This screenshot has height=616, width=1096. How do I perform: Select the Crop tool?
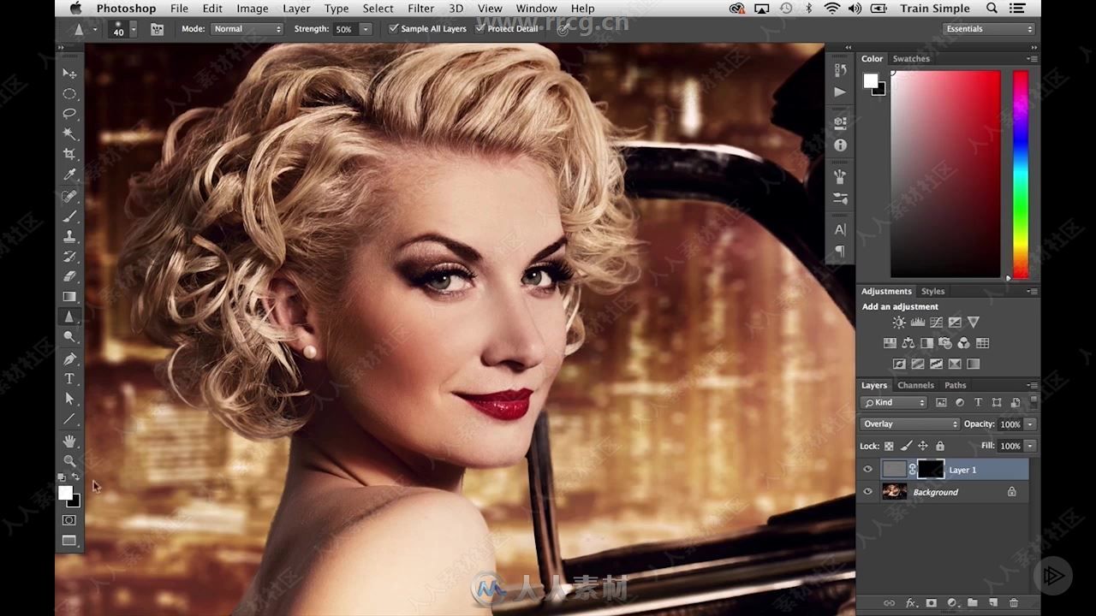click(69, 154)
